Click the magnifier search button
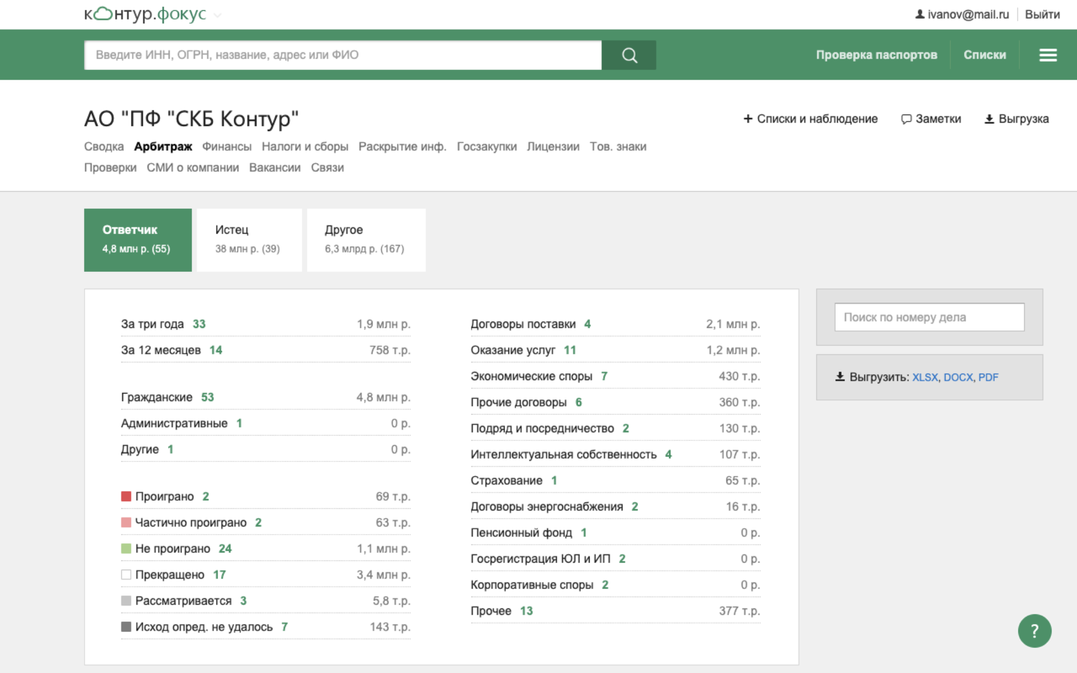Screen dimensions: 1077x673 (x=629, y=55)
